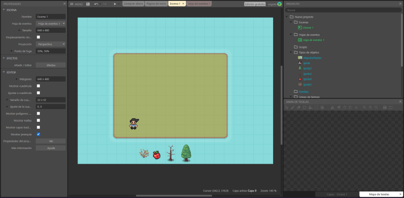
Task: Click the Ver button for project properties
Action: [x=51, y=141]
